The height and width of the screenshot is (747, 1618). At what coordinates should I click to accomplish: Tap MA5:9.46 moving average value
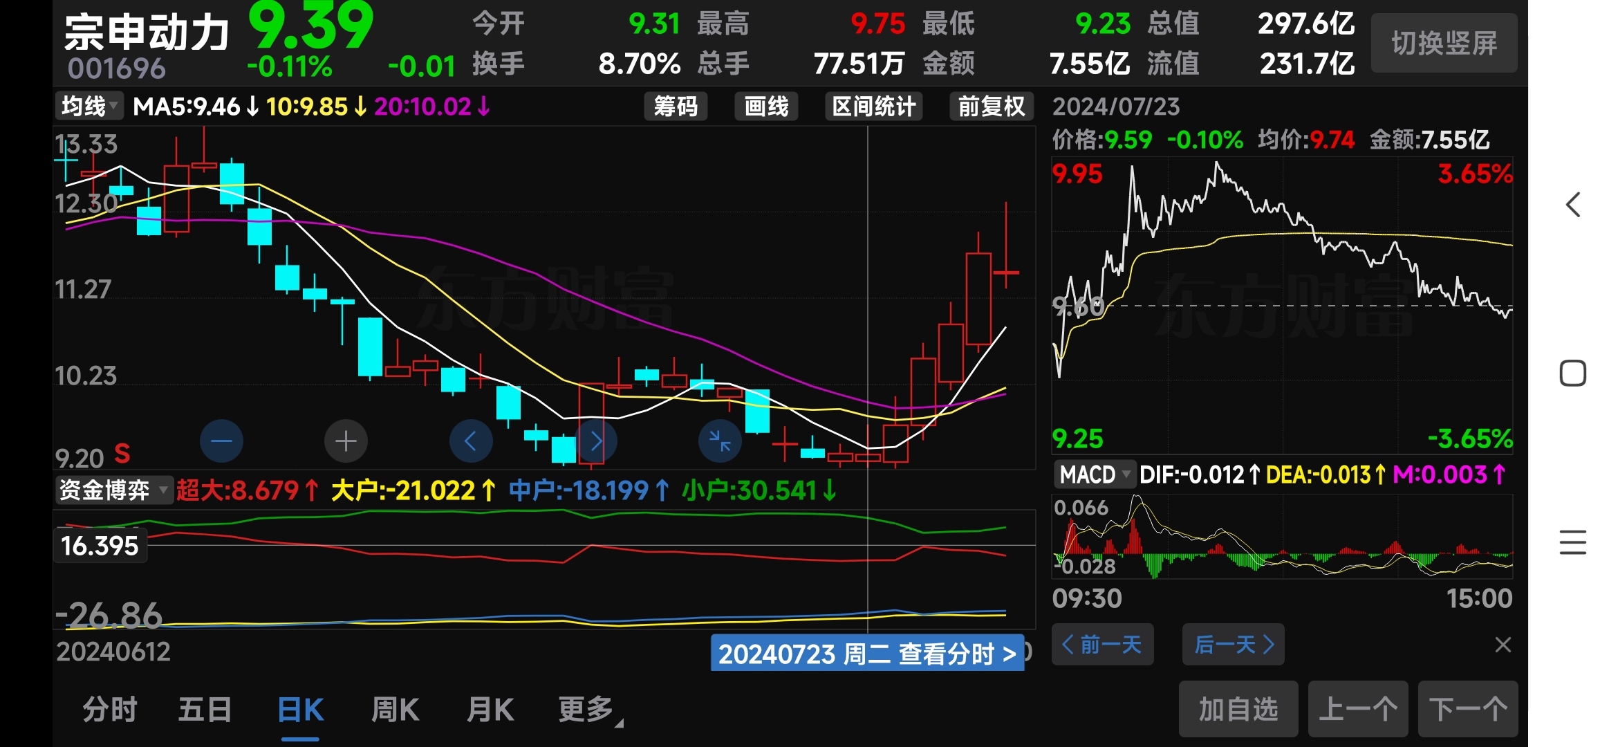tap(196, 107)
